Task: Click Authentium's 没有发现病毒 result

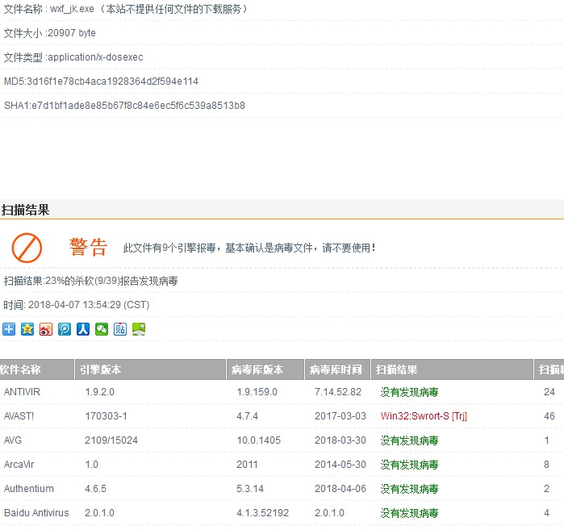Action: coord(409,489)
